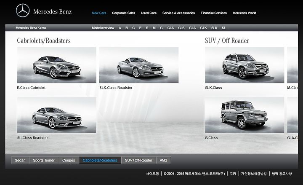Open the SL-Class Roadster car image
Screen dimensions: 303x185
[x=57, y=115]
